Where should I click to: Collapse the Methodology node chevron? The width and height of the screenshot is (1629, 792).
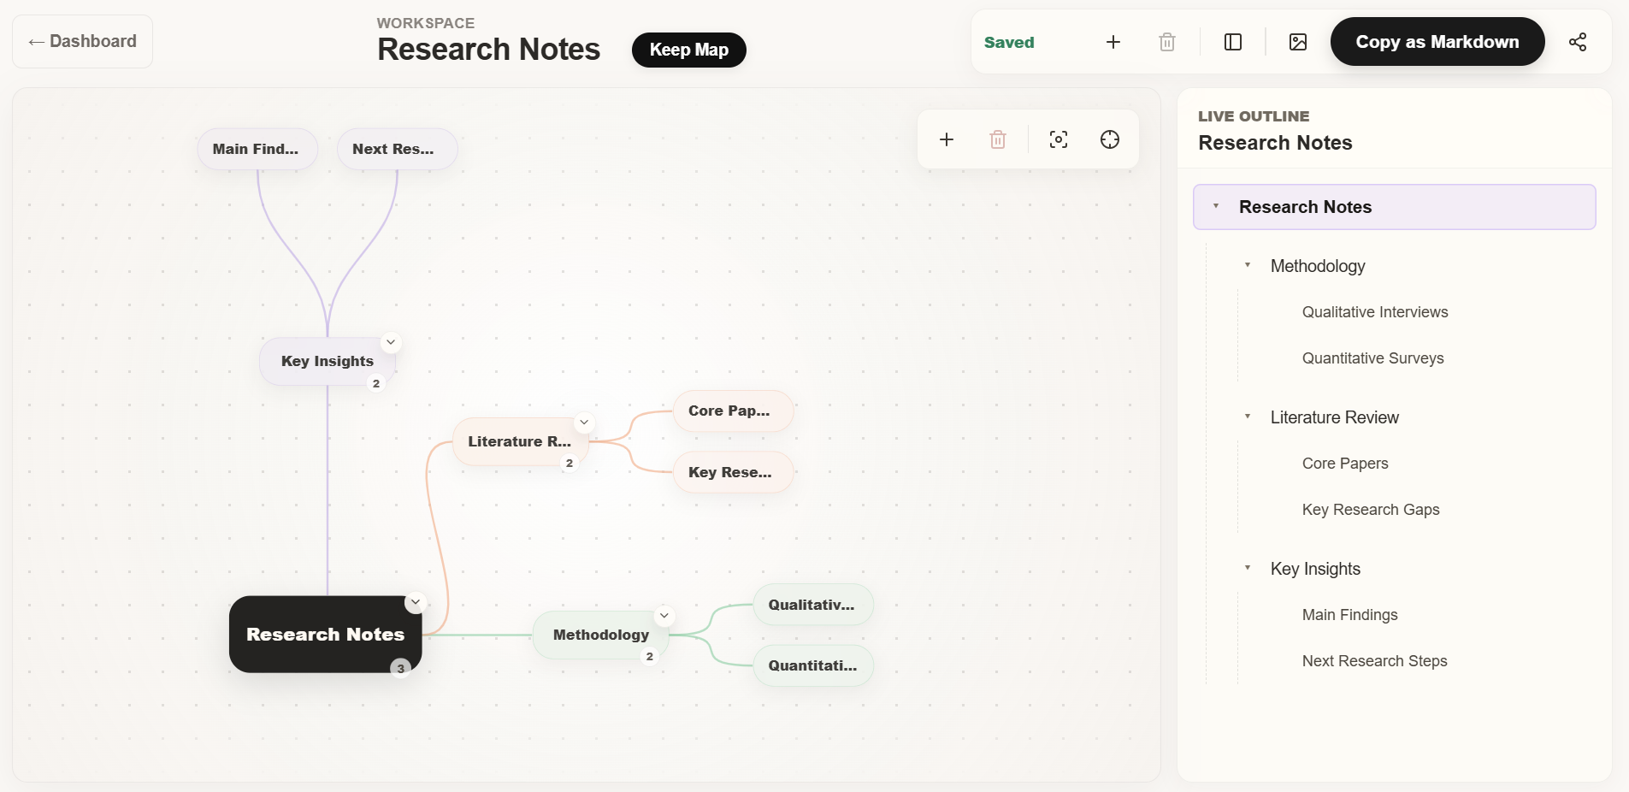664,616
